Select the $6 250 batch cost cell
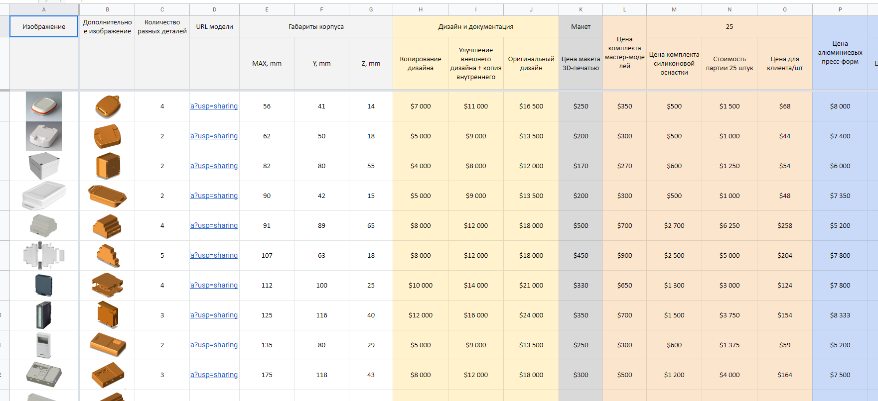878x401 pixels. [x=729, y=225]
